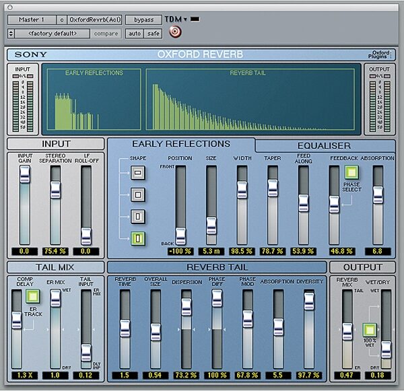404x391 pixels.
Task: Click the Comp Delay slider handle
Action: point(17,320)
